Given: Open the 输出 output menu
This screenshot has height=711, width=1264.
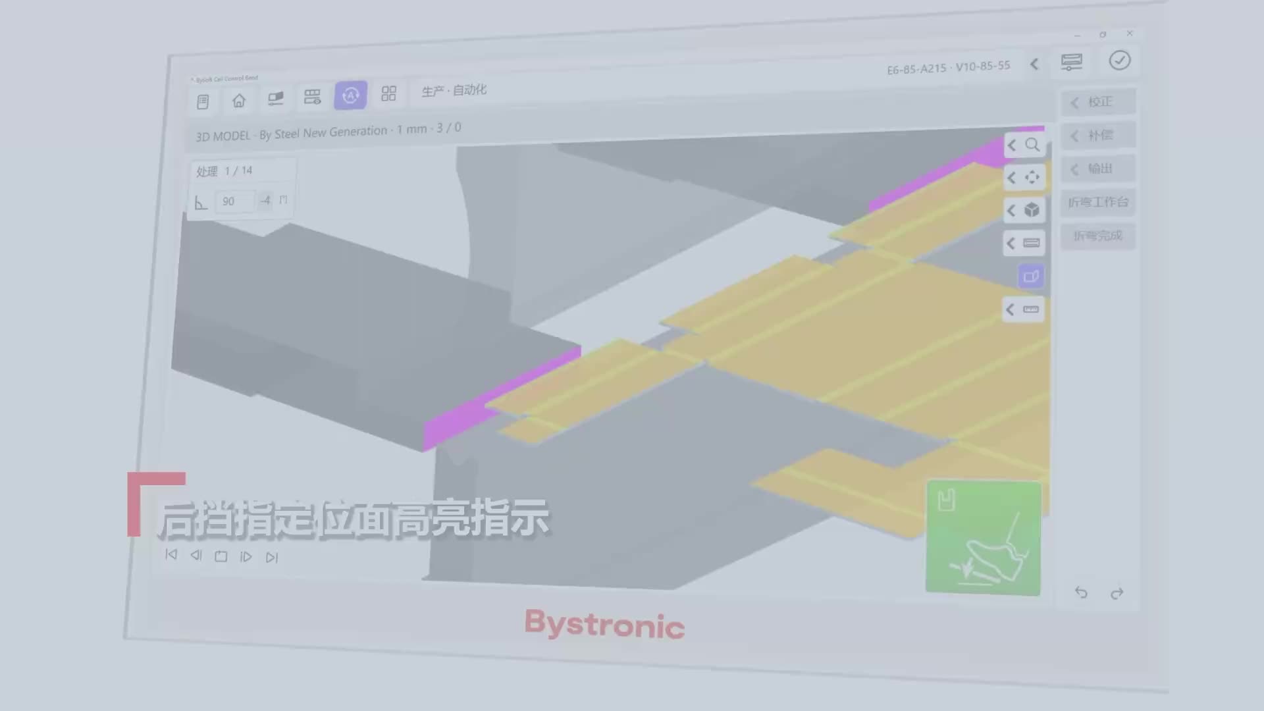Looking at the screenshot, I should [x=1097, y=169].
